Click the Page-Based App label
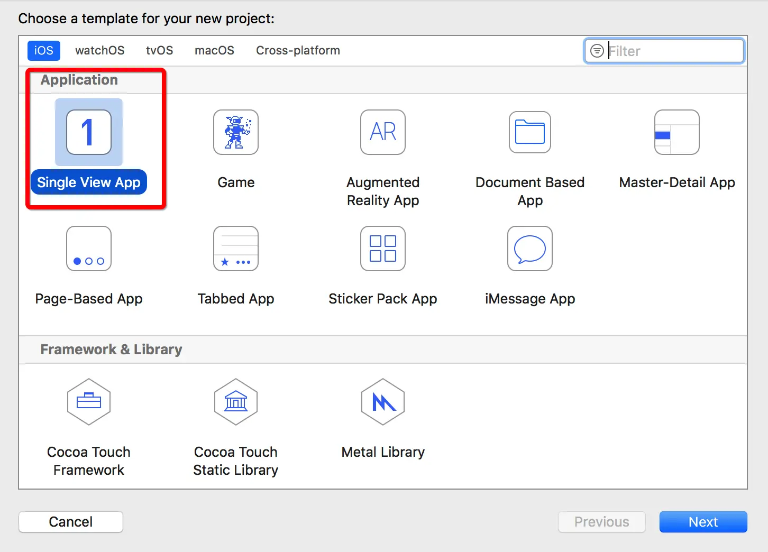This screenshot has width=768, height=552. click(89, 299)
